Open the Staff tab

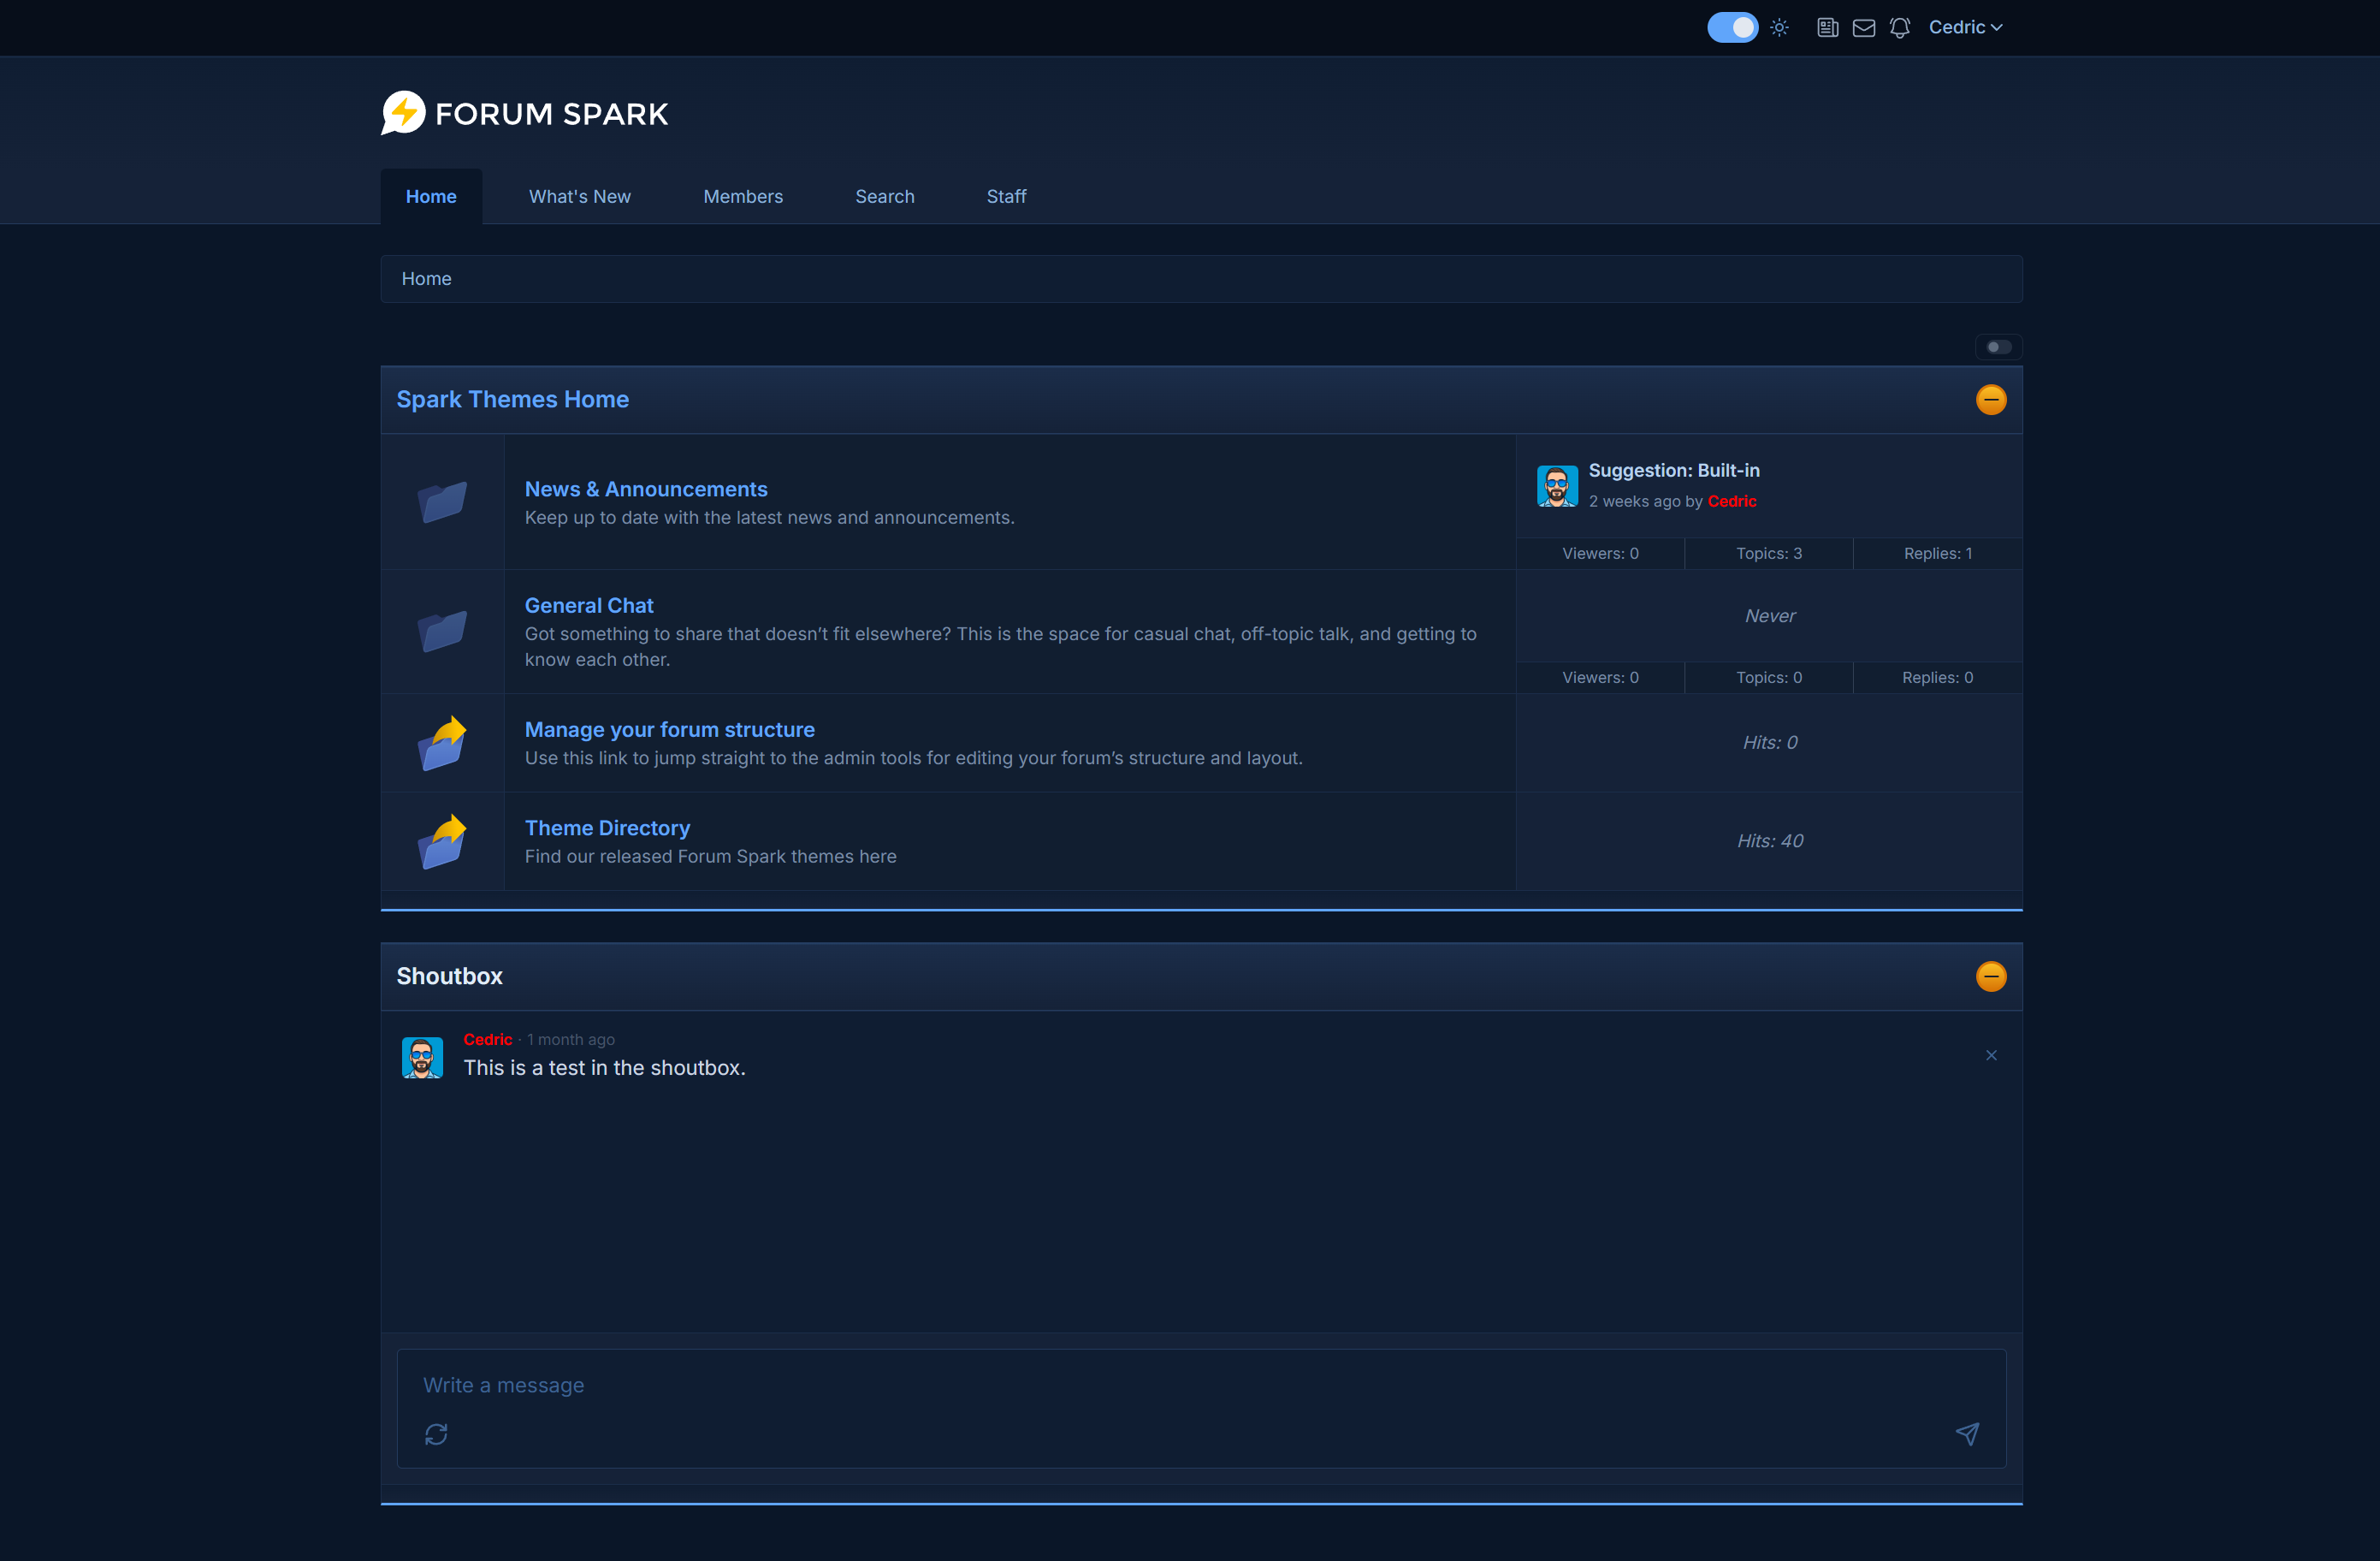1006,196
